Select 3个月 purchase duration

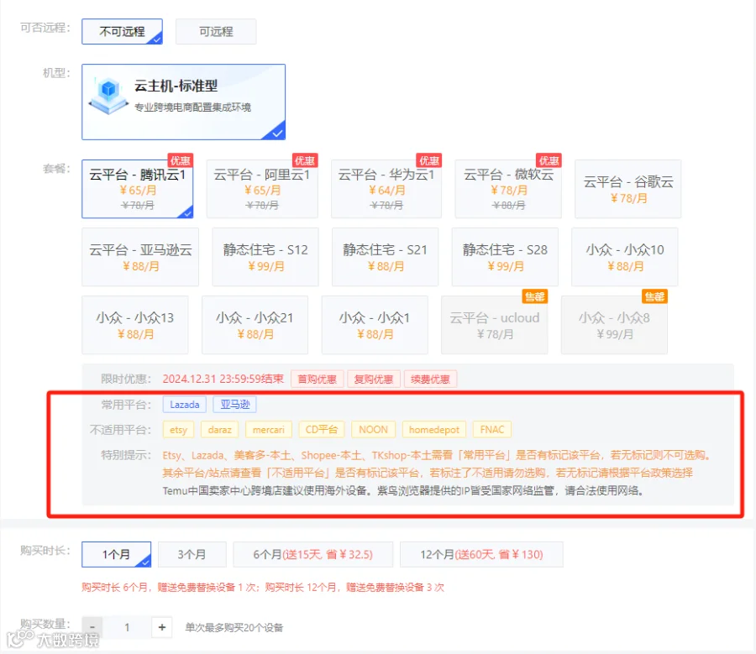click(x=192, y=554)
